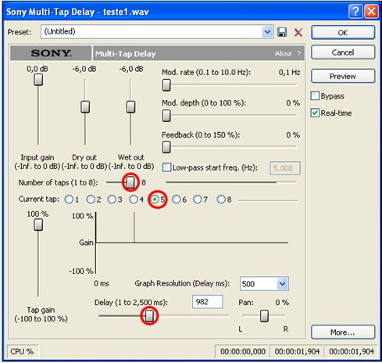The width and height of the screenshot is (382, 363).
Task: Open context help with the title bar question mark
Action: [355, 12]
